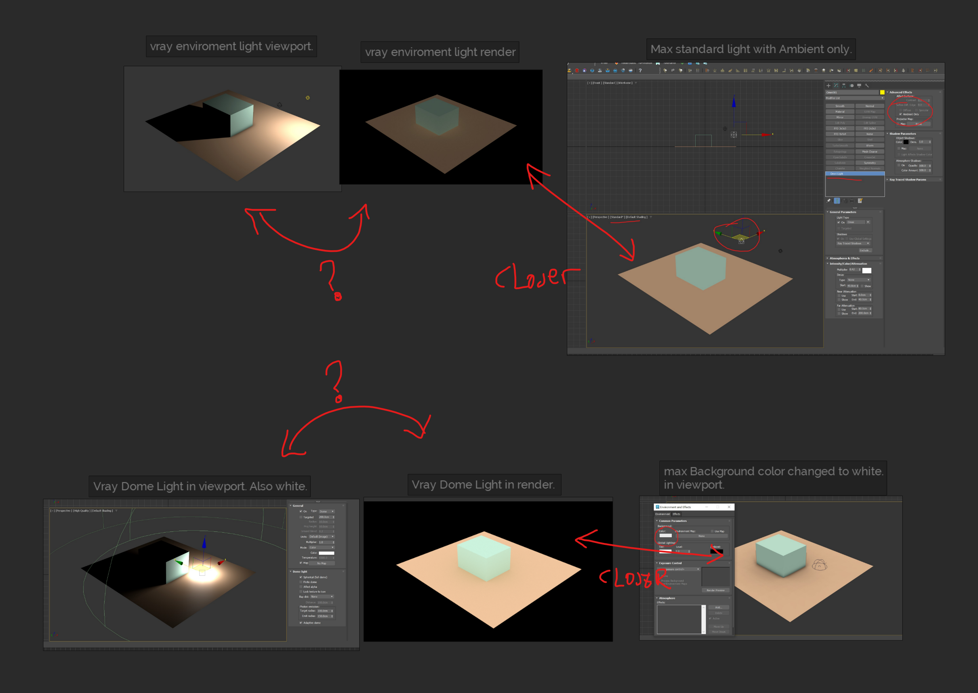Click the white light color swatch beside Multiplier

[867, 270]
